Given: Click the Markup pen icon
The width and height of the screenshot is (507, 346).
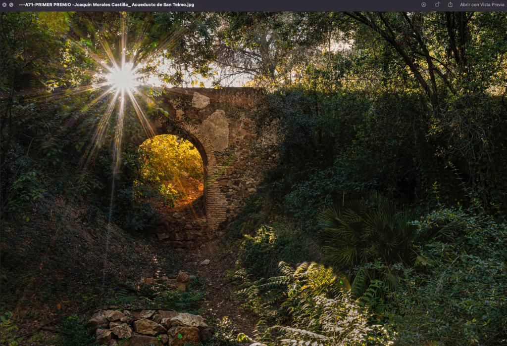Looking at the screenshot, I should (424, 4).
